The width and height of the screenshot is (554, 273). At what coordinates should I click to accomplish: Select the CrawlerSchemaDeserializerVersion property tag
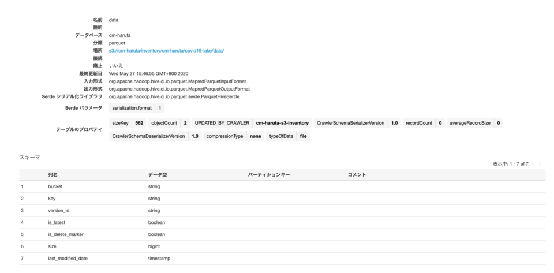pyautogui.click(x=155, y=136)
